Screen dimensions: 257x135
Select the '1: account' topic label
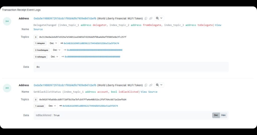(x=39, y=106)
